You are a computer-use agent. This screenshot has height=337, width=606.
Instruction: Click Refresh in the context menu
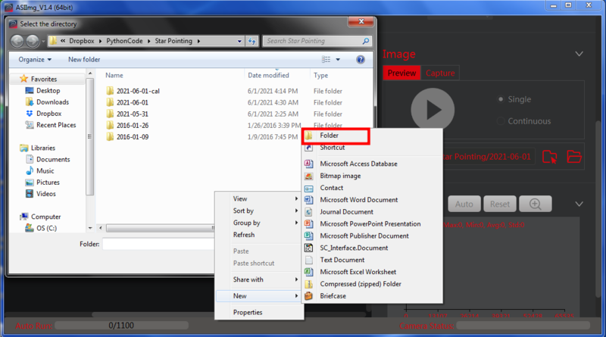click(x=259, y=235)
